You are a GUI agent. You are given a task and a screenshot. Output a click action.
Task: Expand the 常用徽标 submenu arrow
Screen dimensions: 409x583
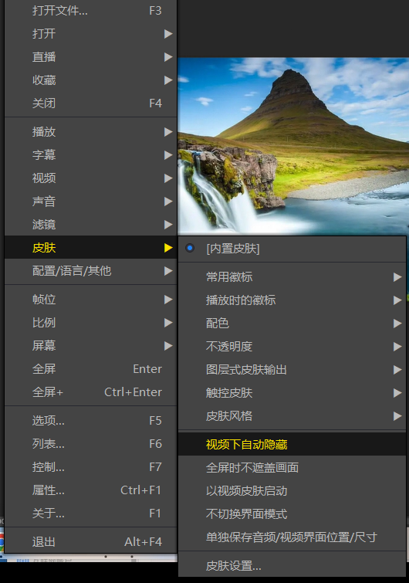pyautogui.click(x=397, y=277)
